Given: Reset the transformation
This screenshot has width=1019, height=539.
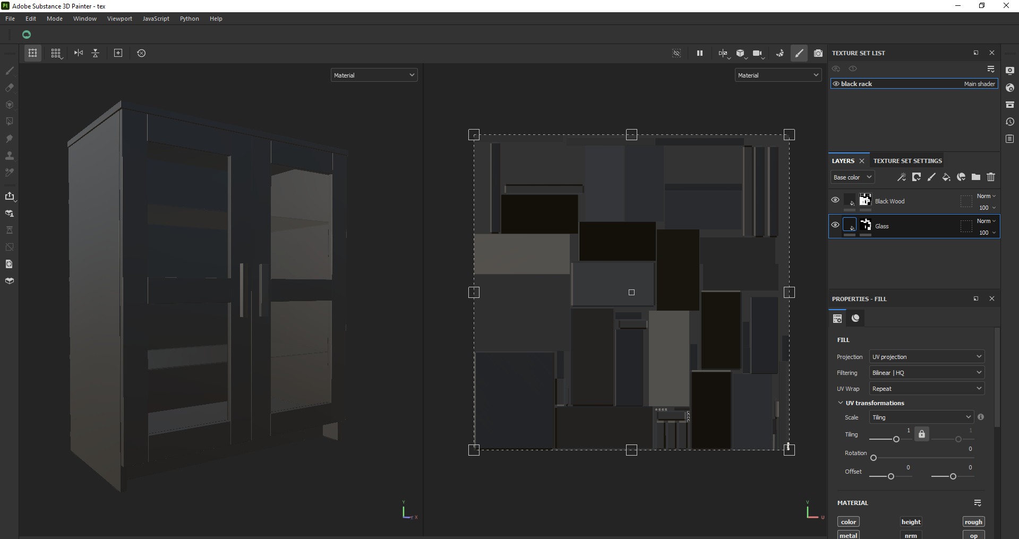Looking at the screenshot, I should pos(141,53).
